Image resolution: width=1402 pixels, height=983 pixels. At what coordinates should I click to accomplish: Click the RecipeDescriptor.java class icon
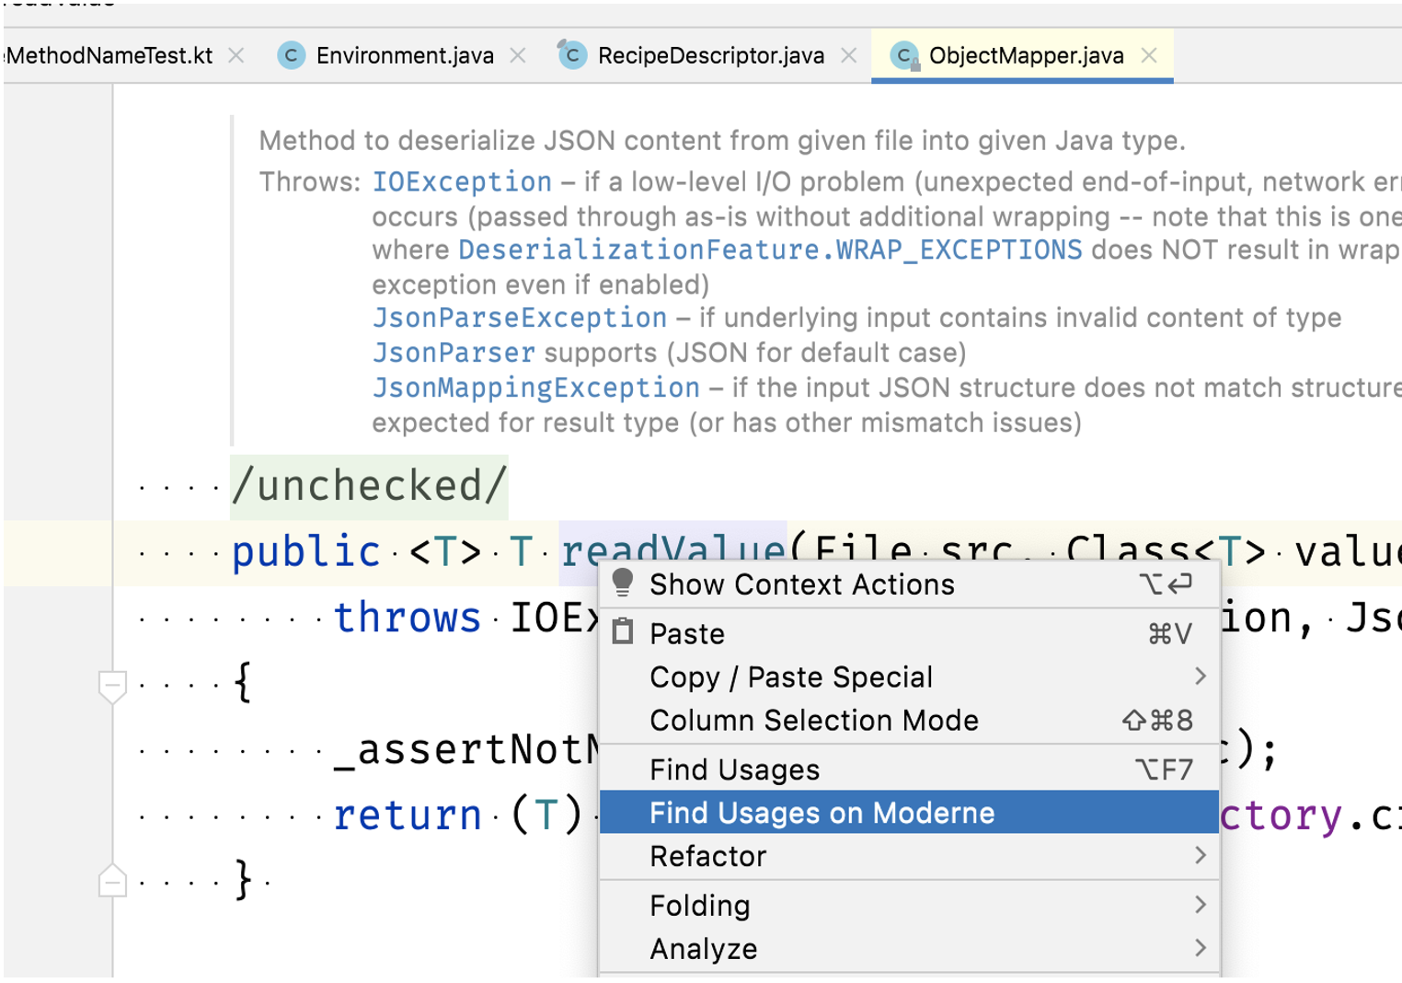[x=572, y=55]
